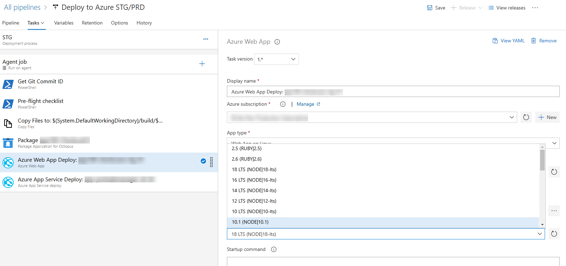
Task: Select the Copy Files to task
Action: point(109,123)
